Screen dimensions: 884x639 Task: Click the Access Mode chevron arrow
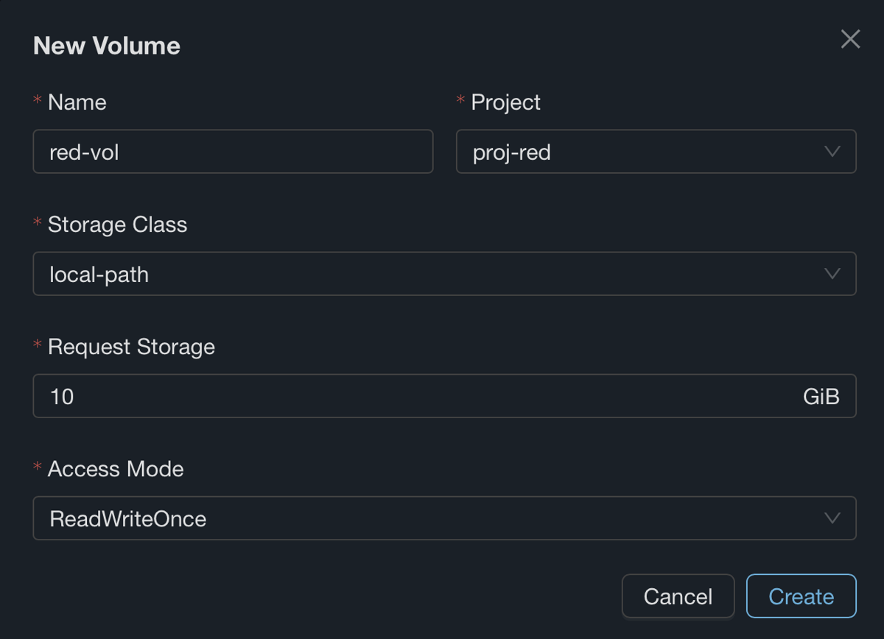tap(832, 518)
